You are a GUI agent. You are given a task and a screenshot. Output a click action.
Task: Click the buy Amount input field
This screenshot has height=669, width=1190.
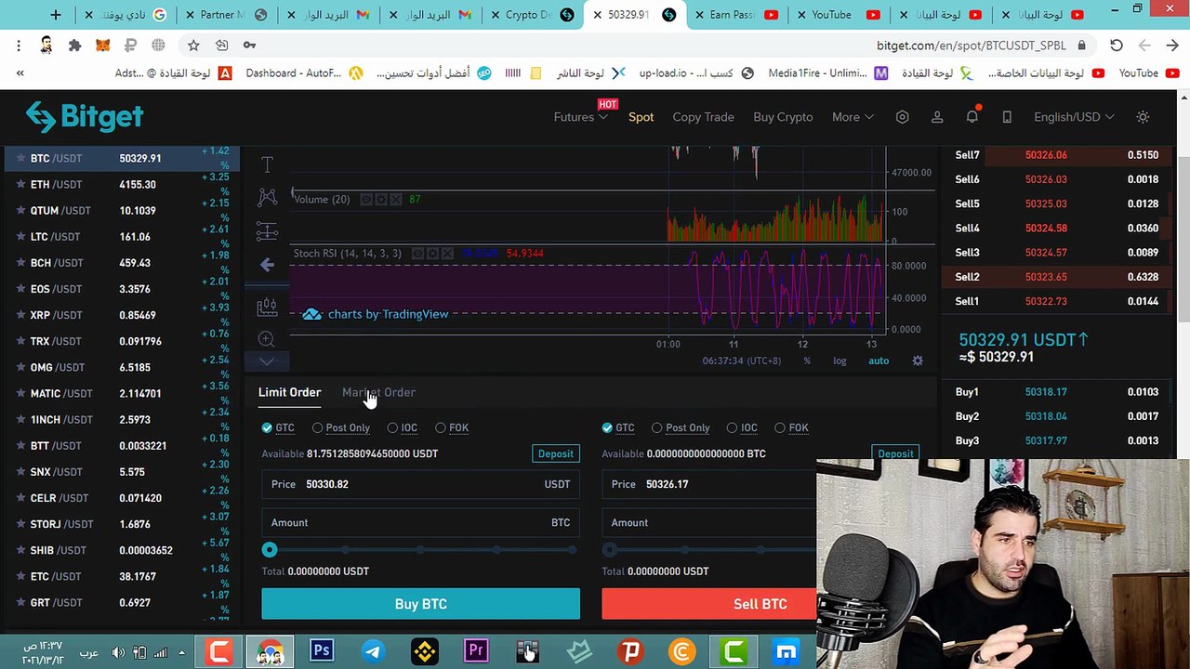click(x=420, y=522)
